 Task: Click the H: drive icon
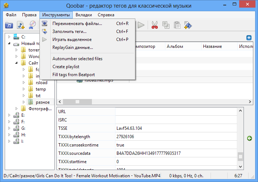coord(16,135)
